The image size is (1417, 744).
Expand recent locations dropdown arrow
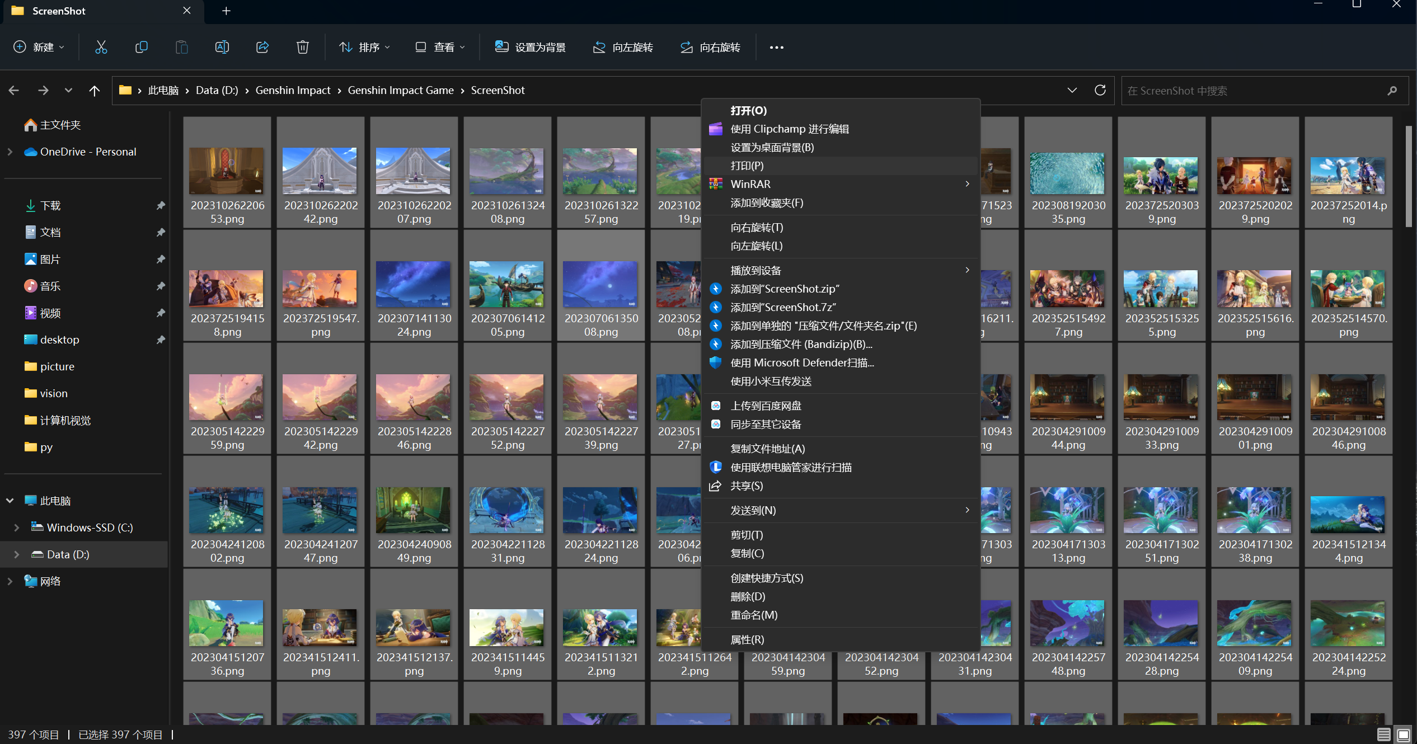tap(68, 90)
